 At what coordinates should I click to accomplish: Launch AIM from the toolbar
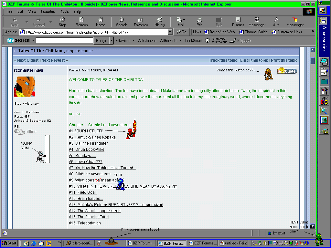(x=276, y=22)
